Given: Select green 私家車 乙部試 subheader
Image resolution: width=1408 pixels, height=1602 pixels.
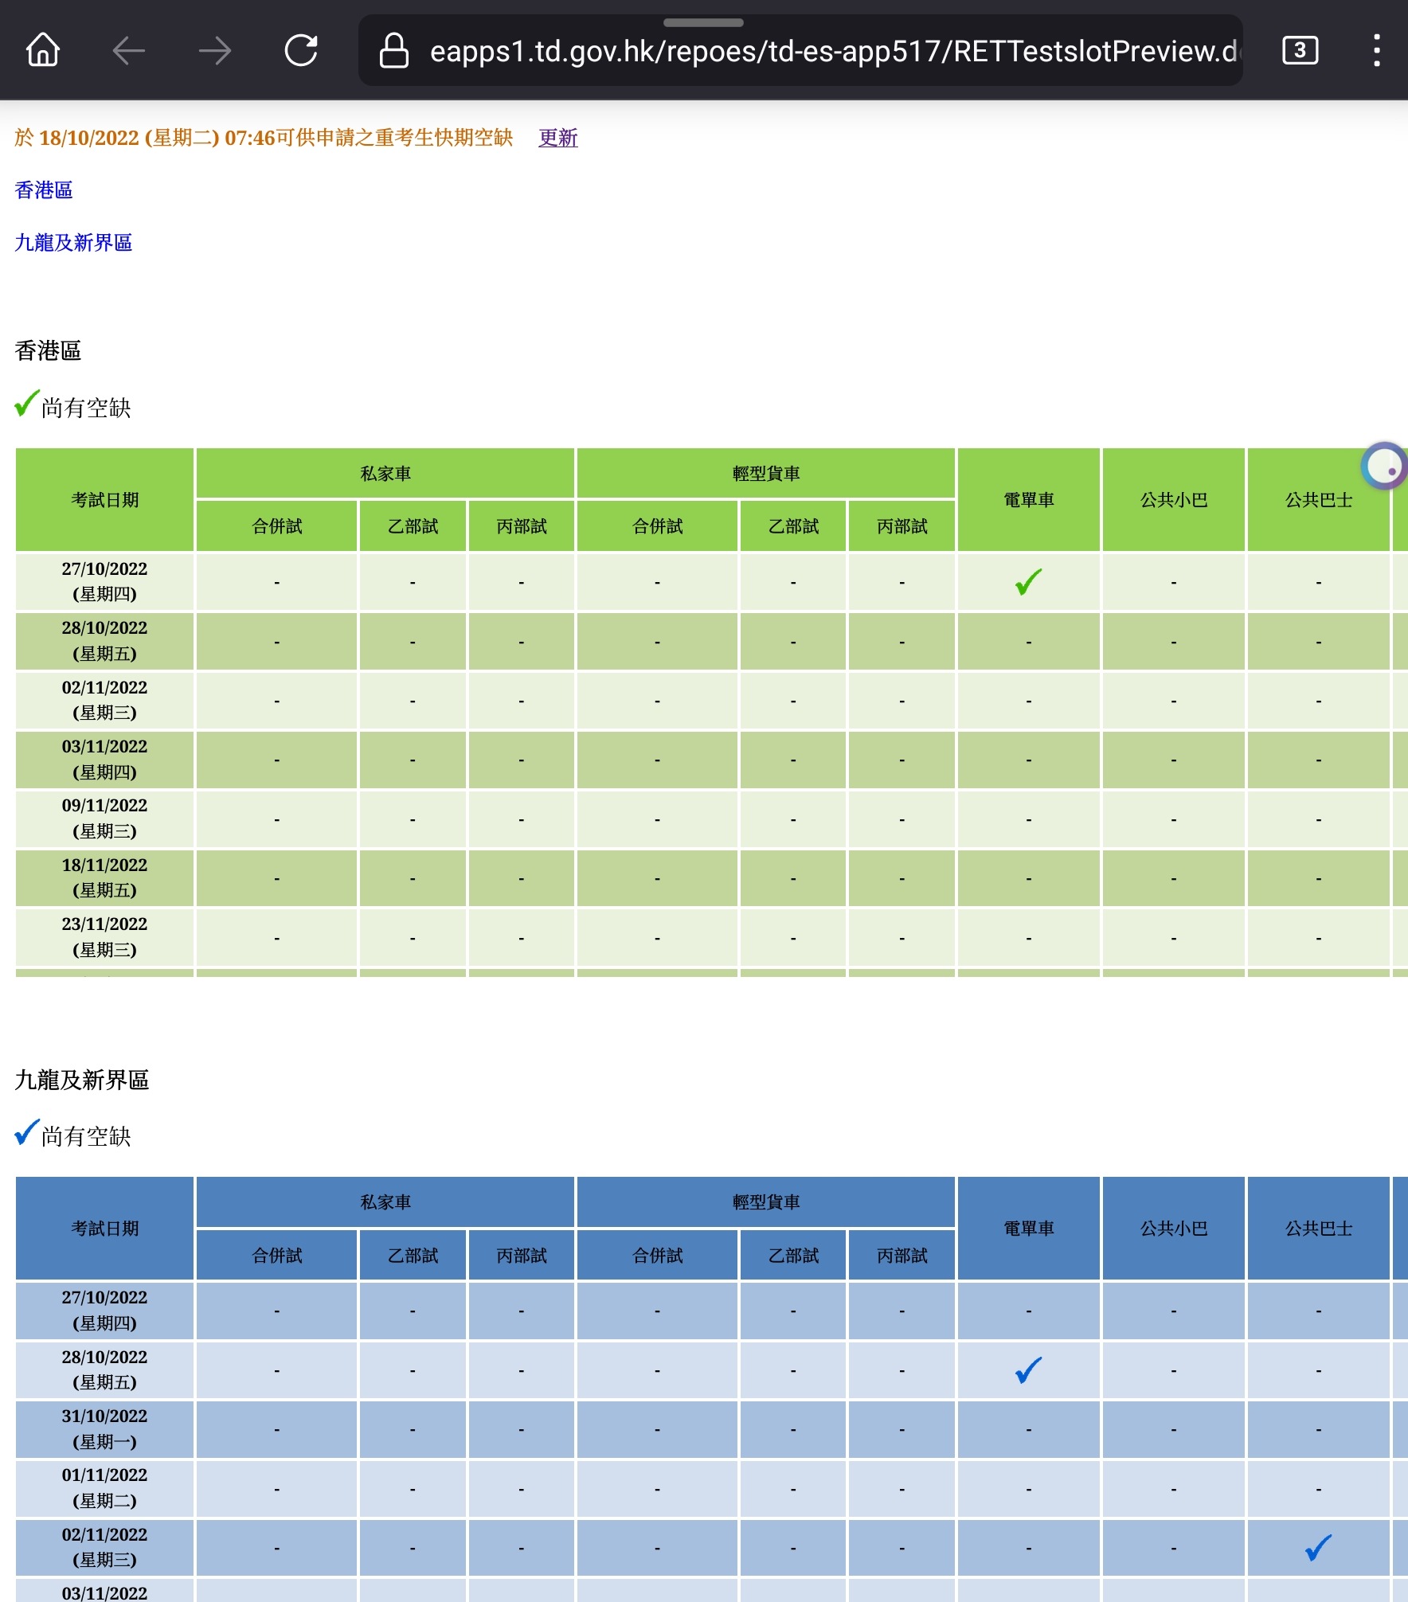Looking at the screenshot, I should point(413,526).
